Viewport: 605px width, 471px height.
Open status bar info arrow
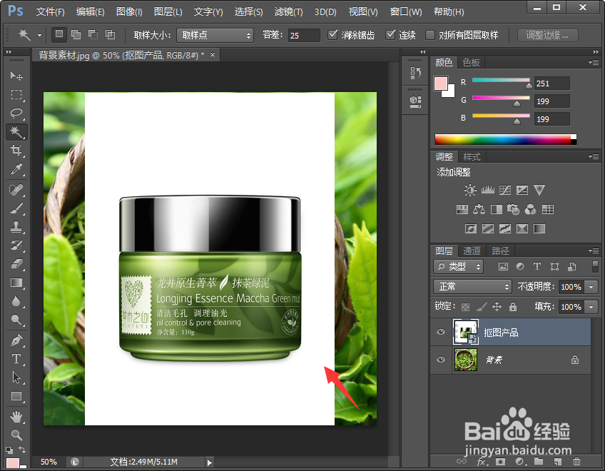tap(209, 462)
